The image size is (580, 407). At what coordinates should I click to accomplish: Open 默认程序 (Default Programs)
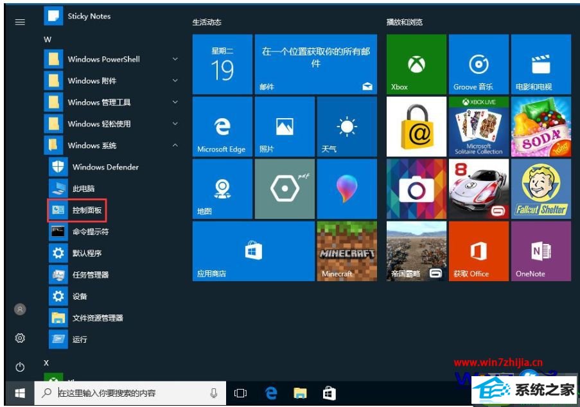point(75,253)
